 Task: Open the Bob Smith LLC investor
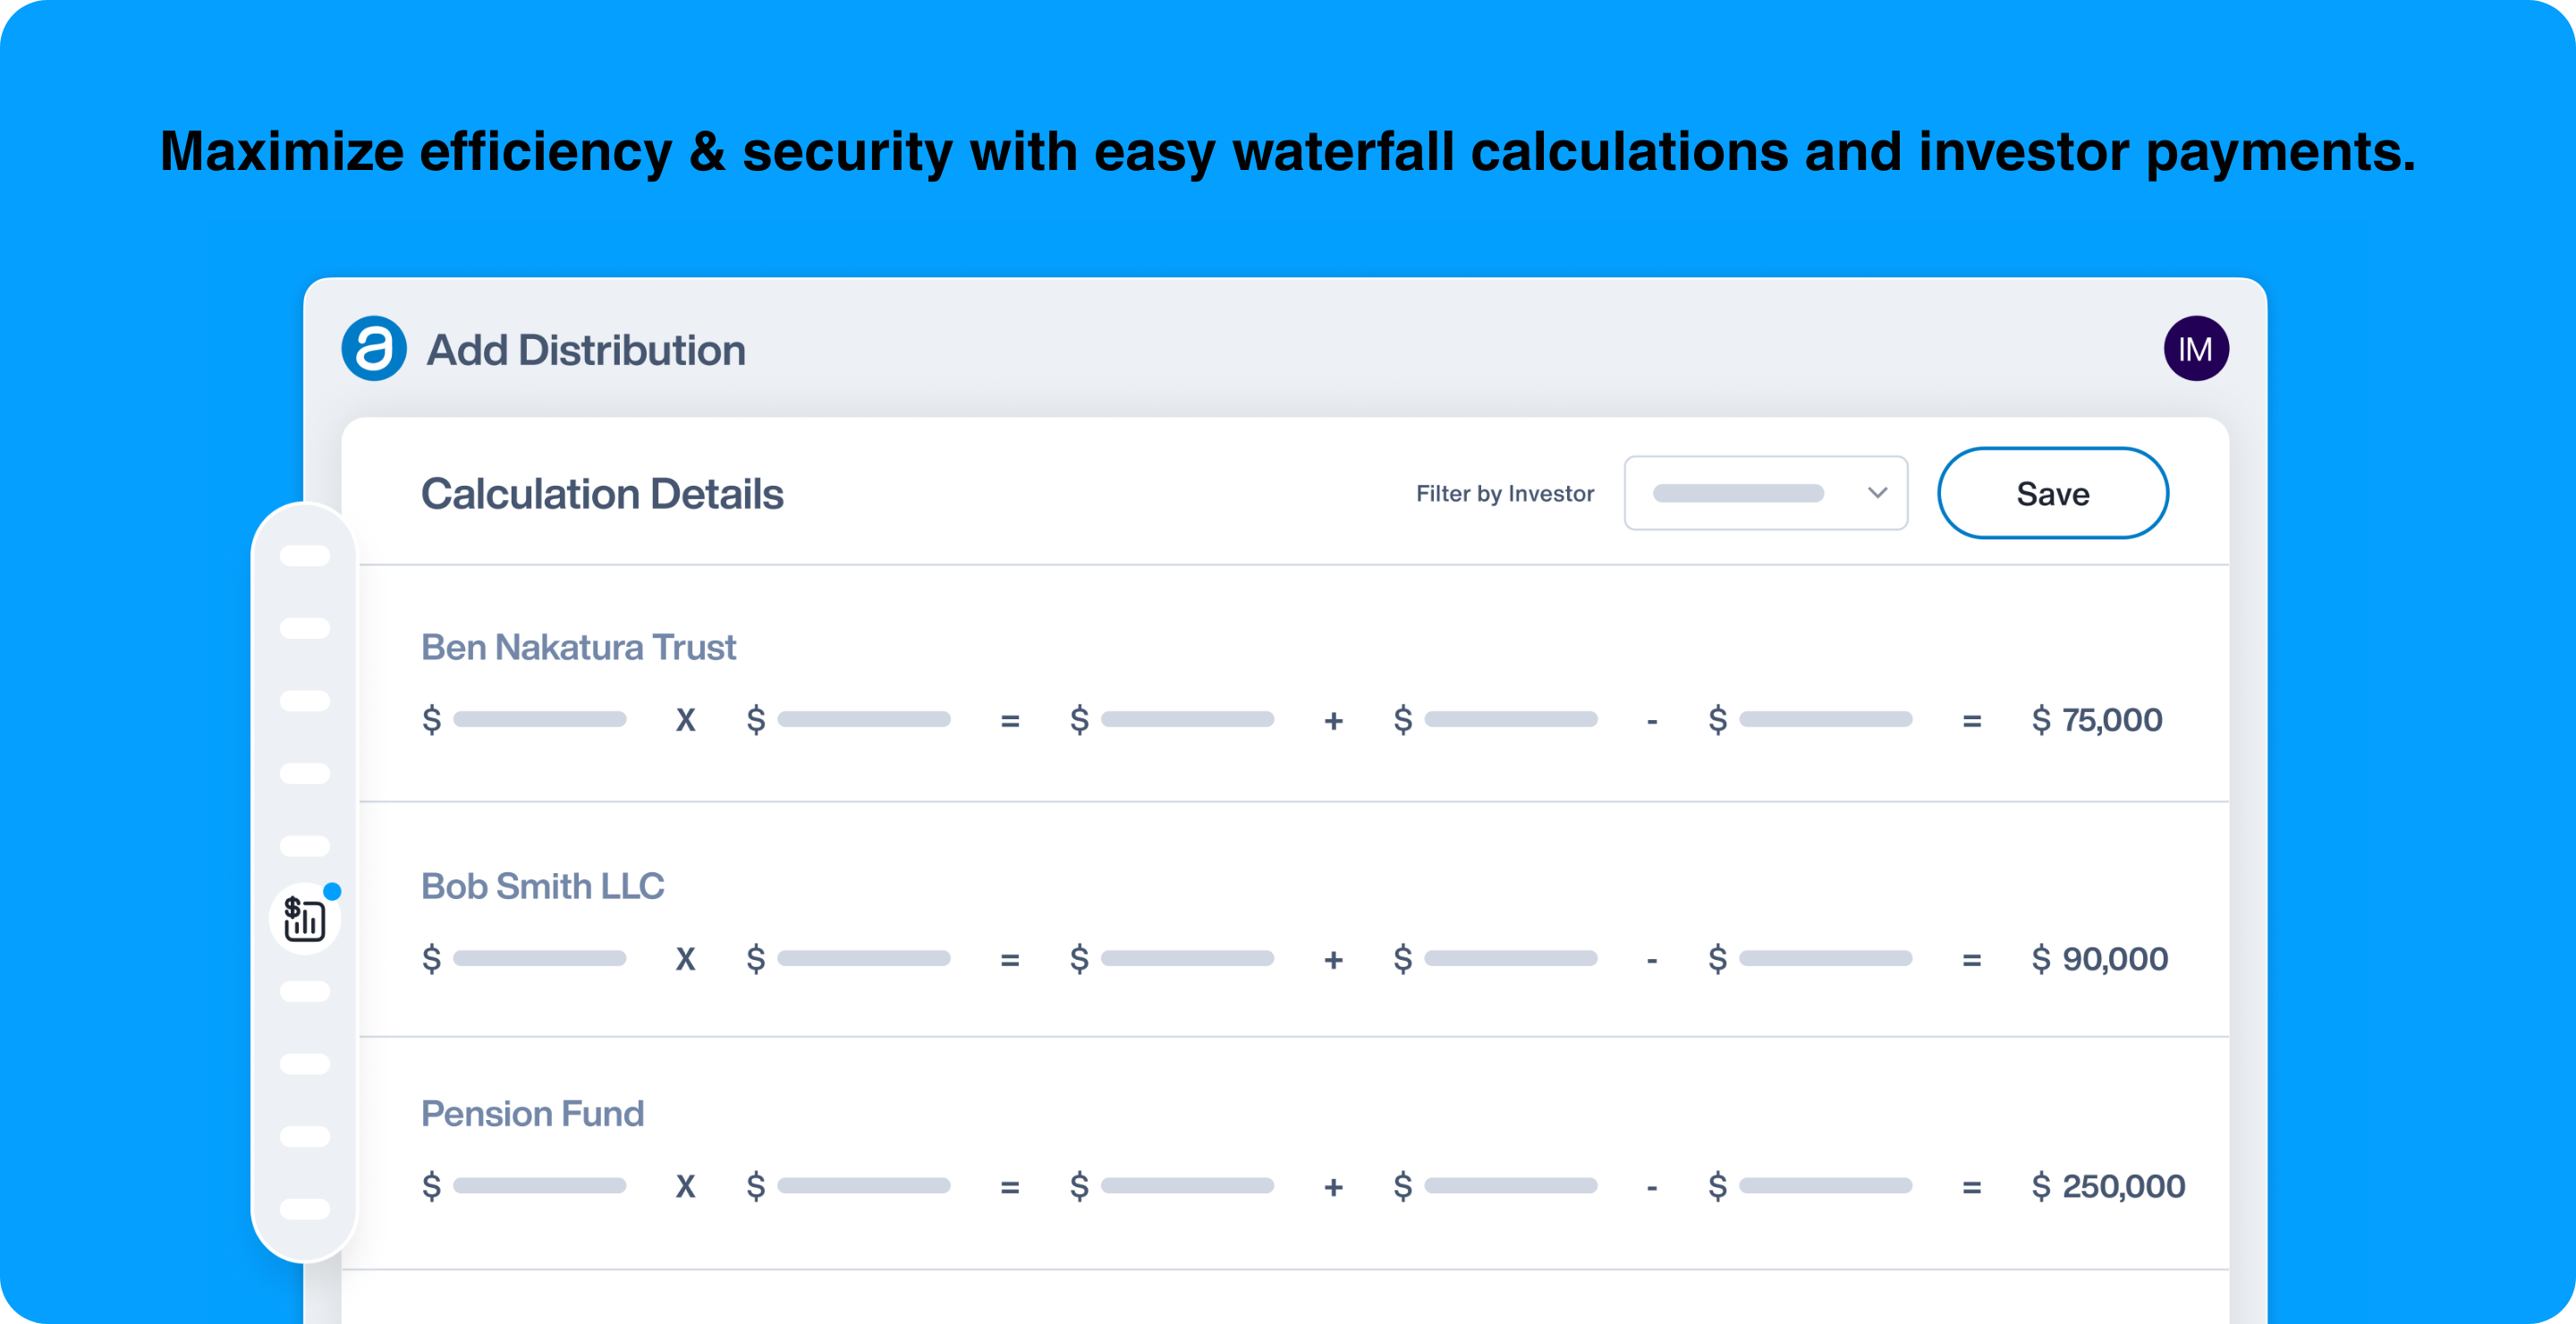point(542,886)
